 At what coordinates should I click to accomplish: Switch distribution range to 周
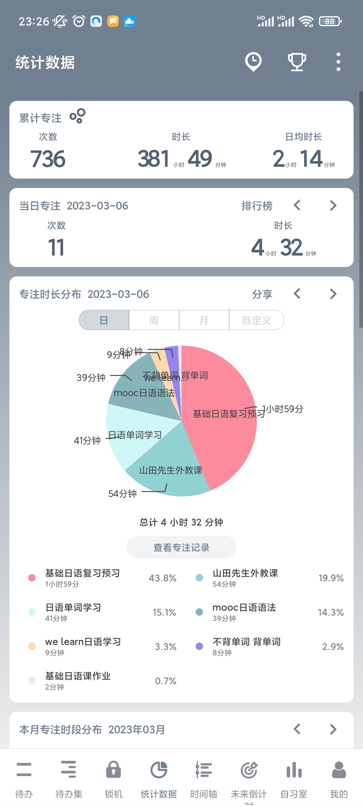tap(154, 320)
